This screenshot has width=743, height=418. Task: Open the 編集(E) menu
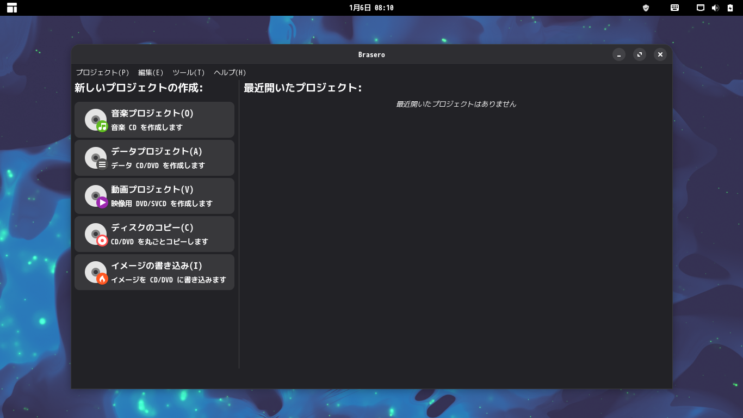tap(151, 72)
